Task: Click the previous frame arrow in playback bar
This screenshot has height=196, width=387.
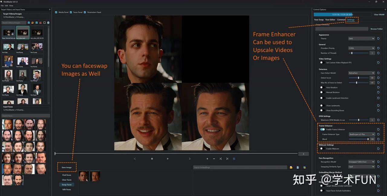Action: (x=135, y=159)
